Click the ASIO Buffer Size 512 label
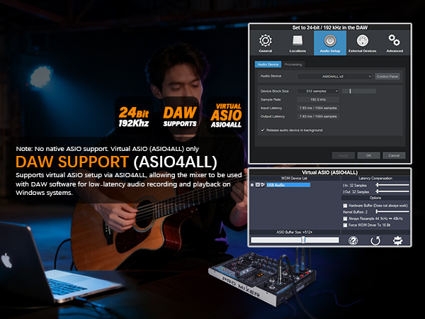425x319 pixels. pyautogui.click(x=295, y=233)
